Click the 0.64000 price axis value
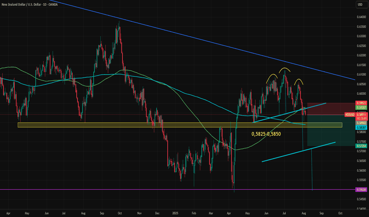This screenshot has height=217, width=369. pyautogui.click(x=361, y=17)
